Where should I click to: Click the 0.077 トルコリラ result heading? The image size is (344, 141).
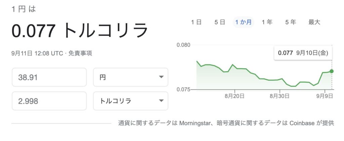click(80, 31)
